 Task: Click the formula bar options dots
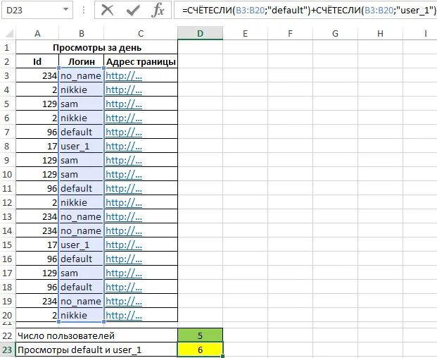pos(84,11)
